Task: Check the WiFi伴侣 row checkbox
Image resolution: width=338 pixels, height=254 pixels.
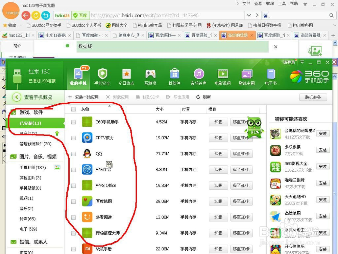Action: click(73, 170)
